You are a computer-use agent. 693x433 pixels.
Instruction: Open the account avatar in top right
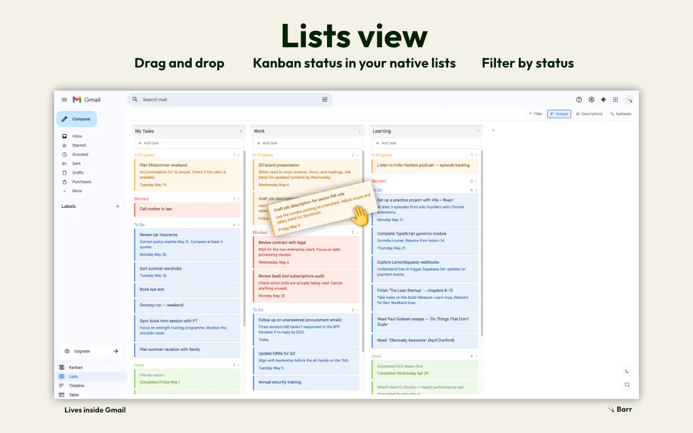pyautogui.click(x=629, y=100)
